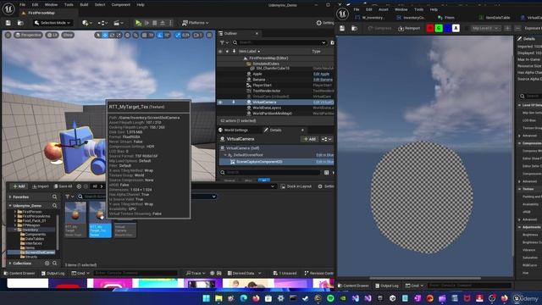The image size is (542, 305).
Task: Zoom in mip level with plus button
Action: [507, 28]
